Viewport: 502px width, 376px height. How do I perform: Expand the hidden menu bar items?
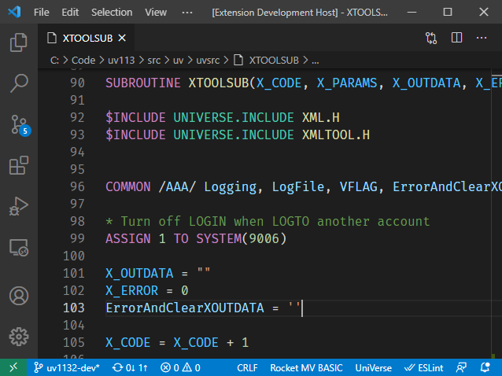click(x=186, y=13)
